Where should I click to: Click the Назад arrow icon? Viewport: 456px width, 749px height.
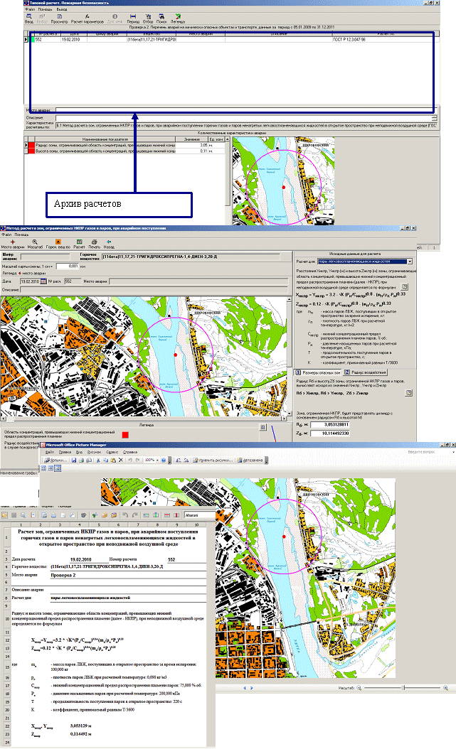pyautogui.click(x=109, y=243)
